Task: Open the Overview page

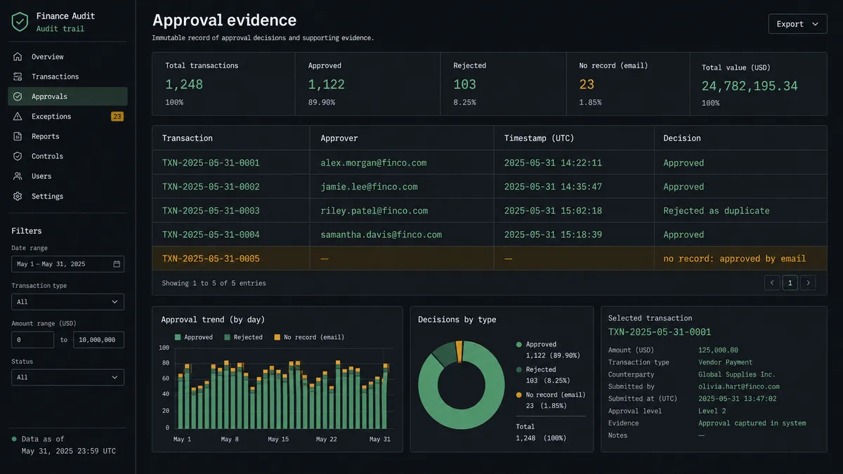Action: click(67, 57)
